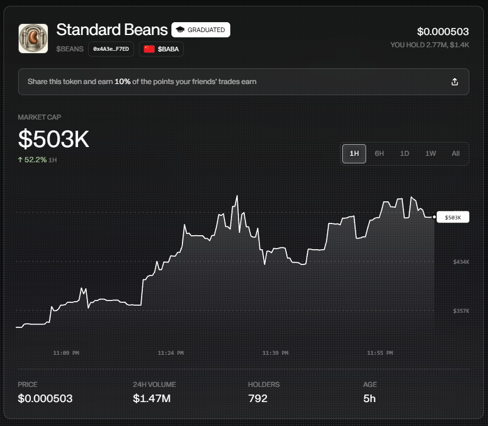Click the $503K current price marker on chart

click(453, 217)
